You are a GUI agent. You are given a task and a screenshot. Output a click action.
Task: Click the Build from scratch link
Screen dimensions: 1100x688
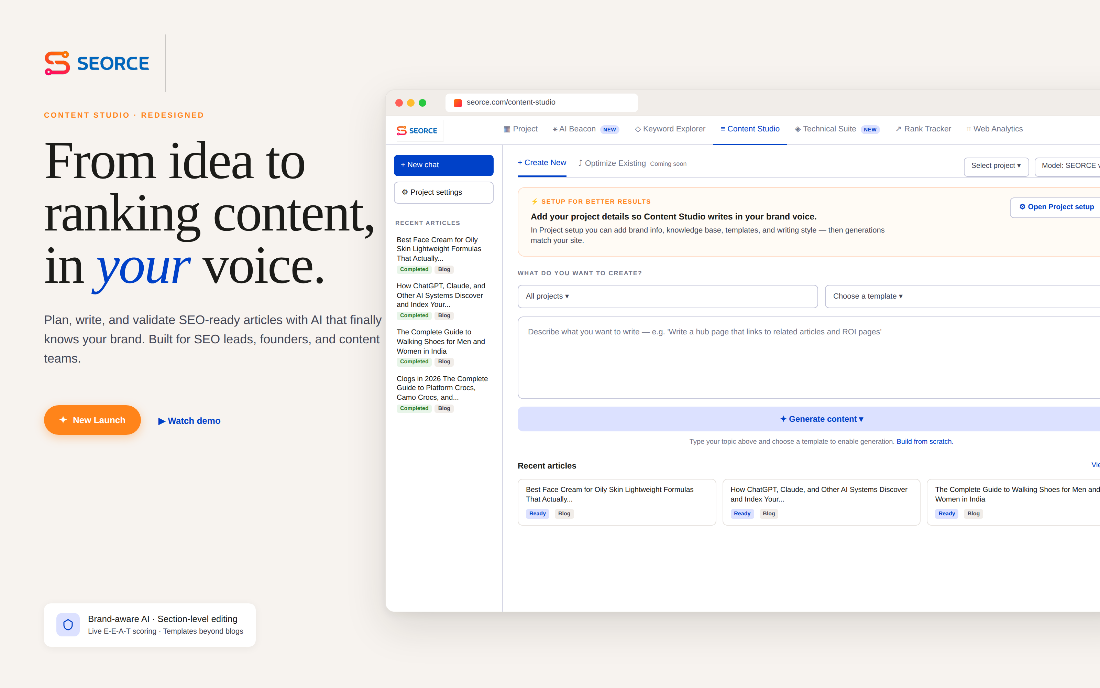pyautogui.click(x=925, y=441)
